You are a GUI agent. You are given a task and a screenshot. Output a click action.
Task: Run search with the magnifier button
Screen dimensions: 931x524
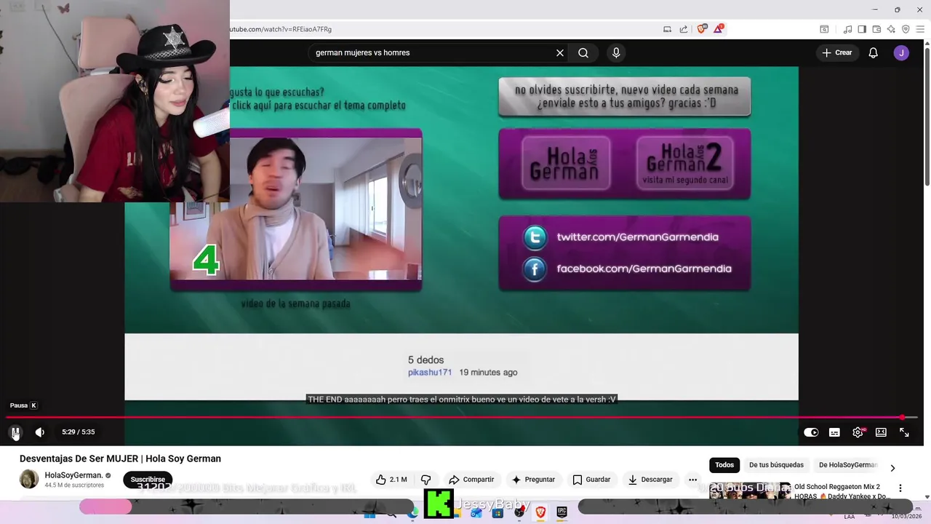(583, 52)
